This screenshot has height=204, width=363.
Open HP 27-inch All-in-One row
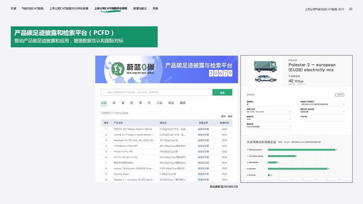166,157
